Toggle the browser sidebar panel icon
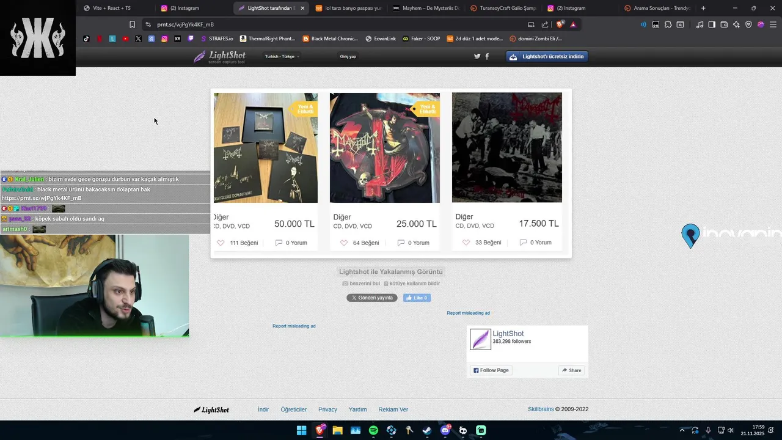782x440 pixels. coord(712,24)
